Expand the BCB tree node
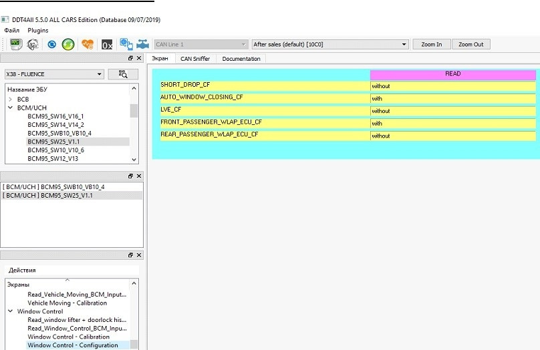540x350 pixels. pyautogui.click(x=10, y=99)
